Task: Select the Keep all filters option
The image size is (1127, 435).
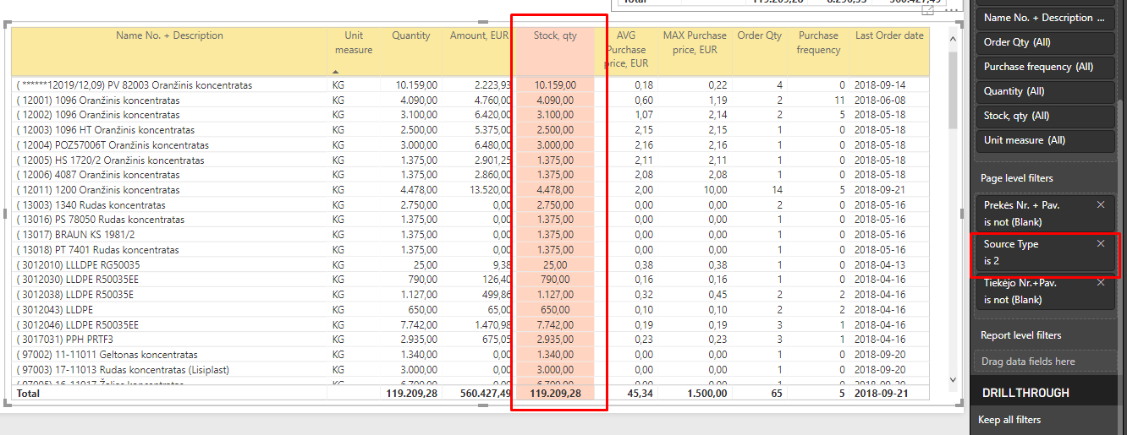Action: (1009, 420)
